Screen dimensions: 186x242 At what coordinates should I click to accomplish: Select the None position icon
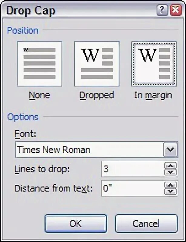coord(39,64)
